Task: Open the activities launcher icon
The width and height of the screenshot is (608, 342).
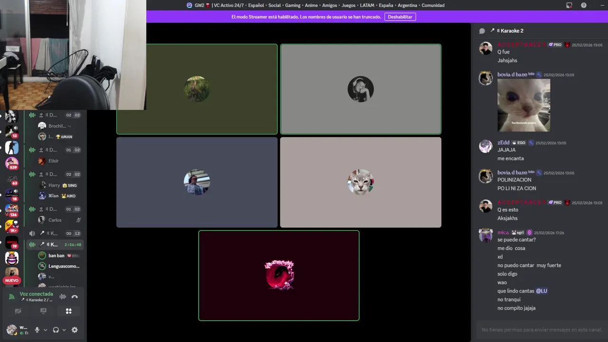Action: click(68, 311)
